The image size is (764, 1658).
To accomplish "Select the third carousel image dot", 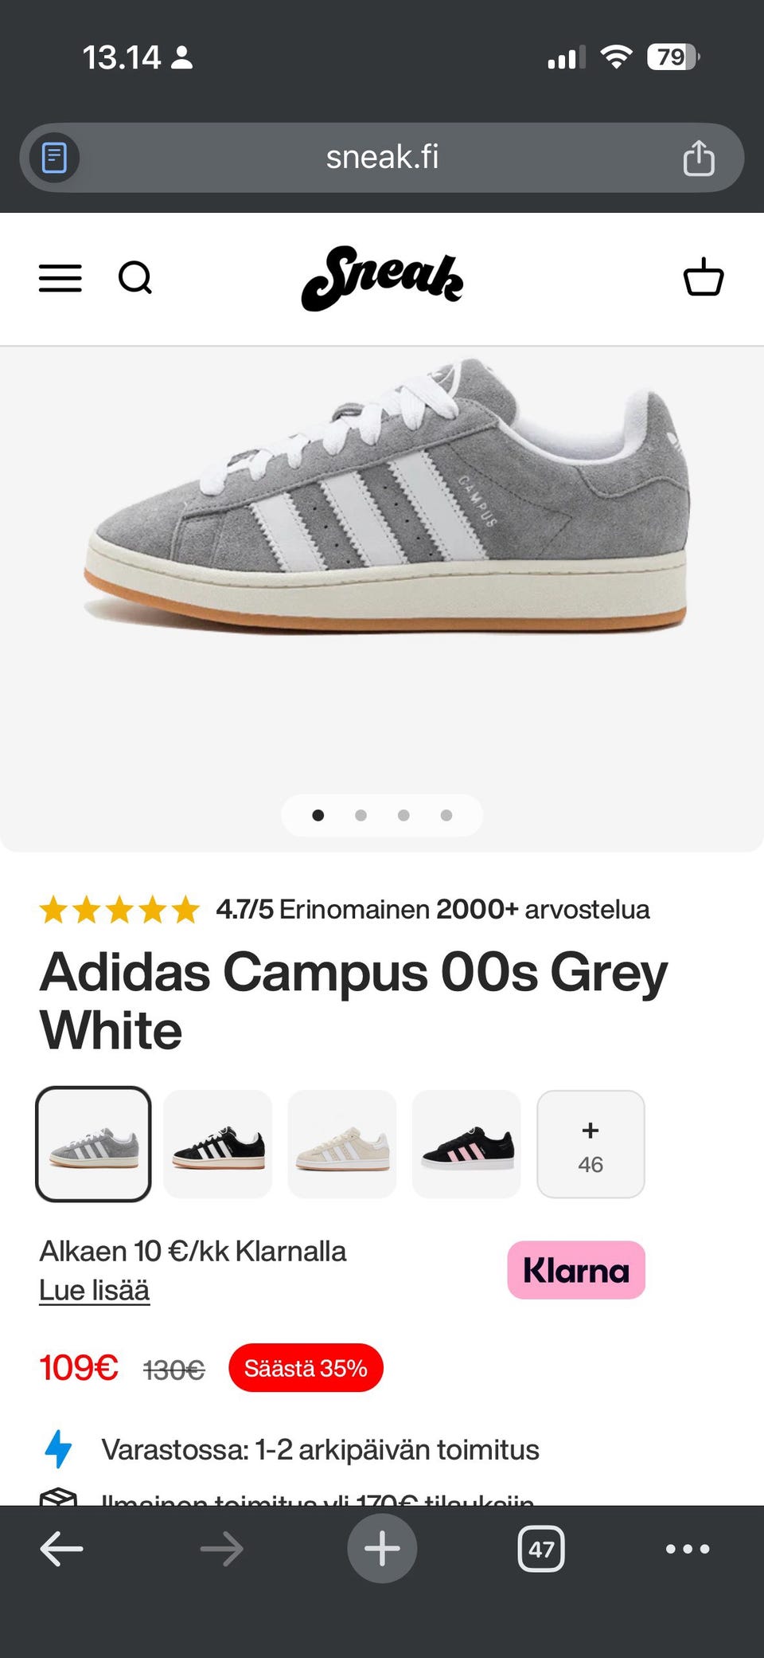I will (x=403, y=815).
